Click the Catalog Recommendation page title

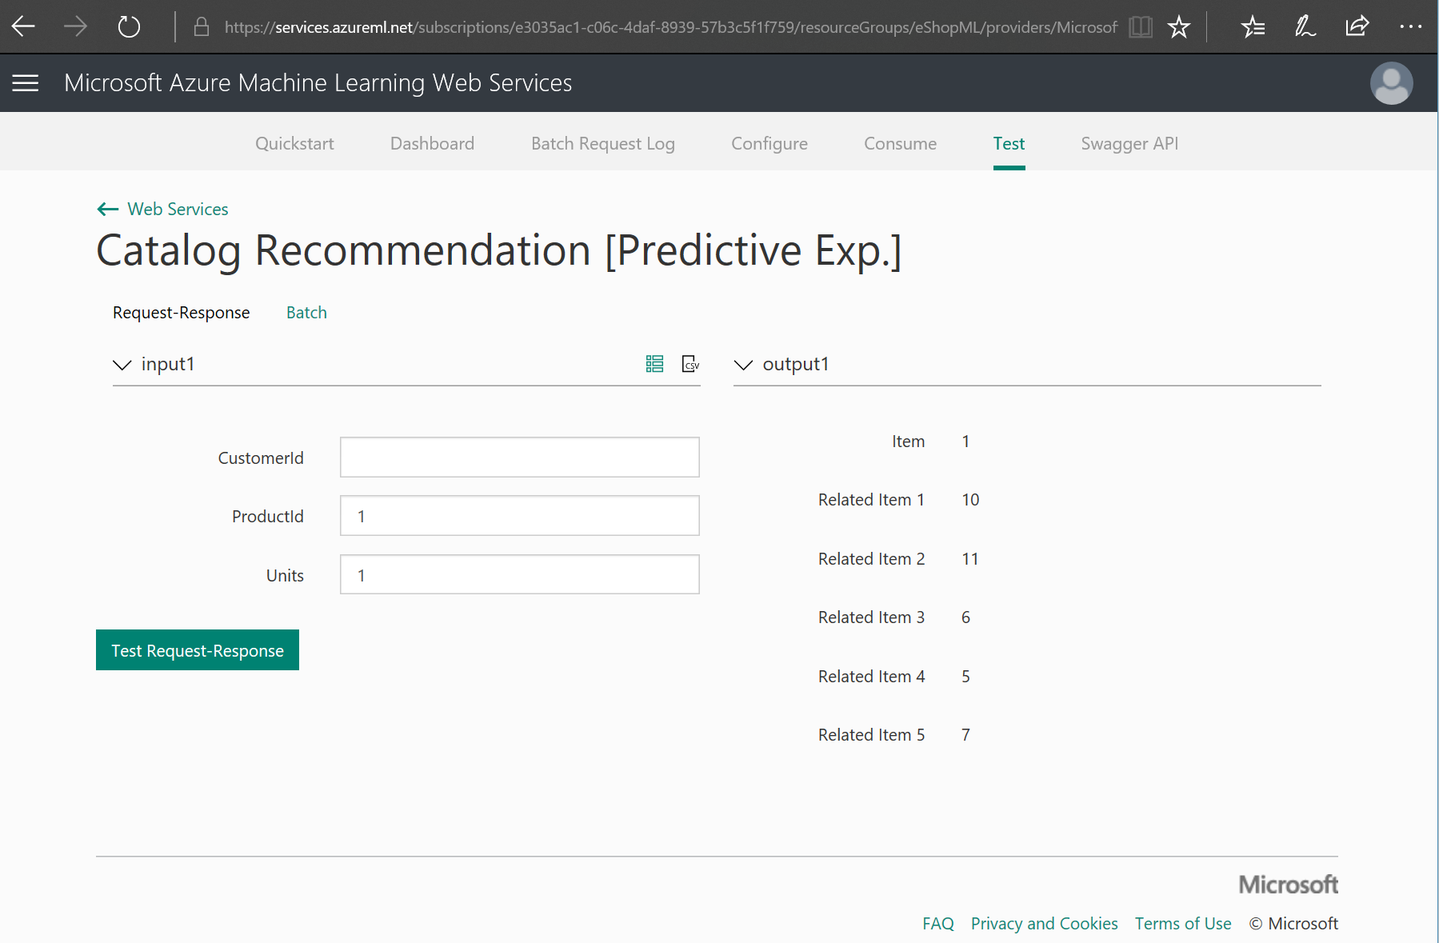(x=499, y=251)
